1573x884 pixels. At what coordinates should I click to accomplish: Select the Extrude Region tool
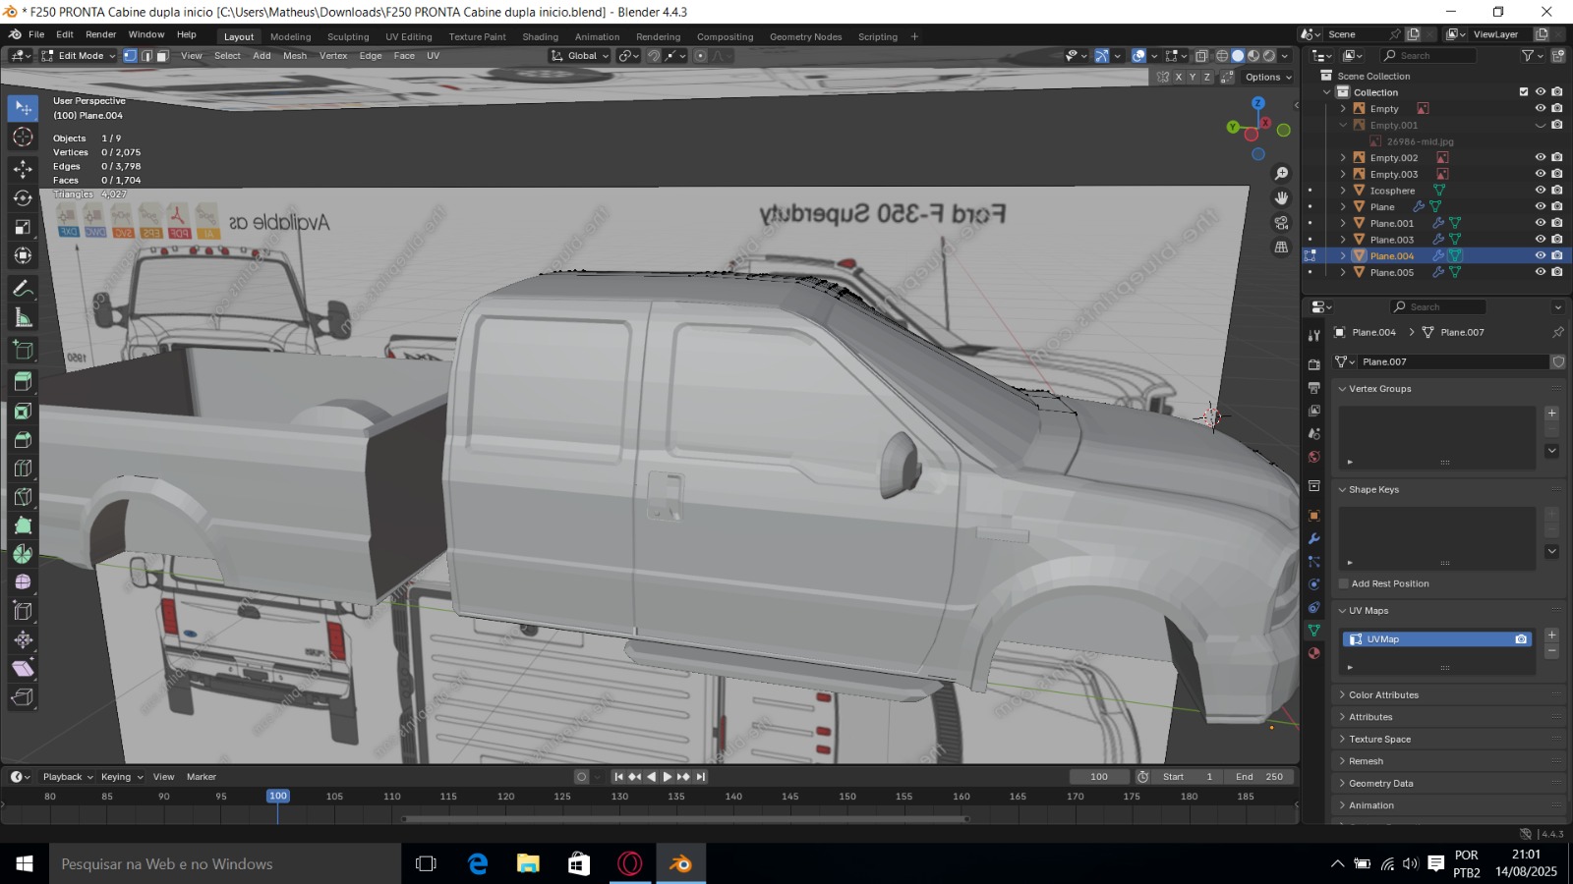coord(23,381)
